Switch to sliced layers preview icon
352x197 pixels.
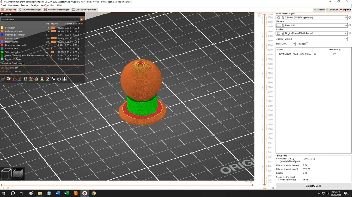point(18,174)
